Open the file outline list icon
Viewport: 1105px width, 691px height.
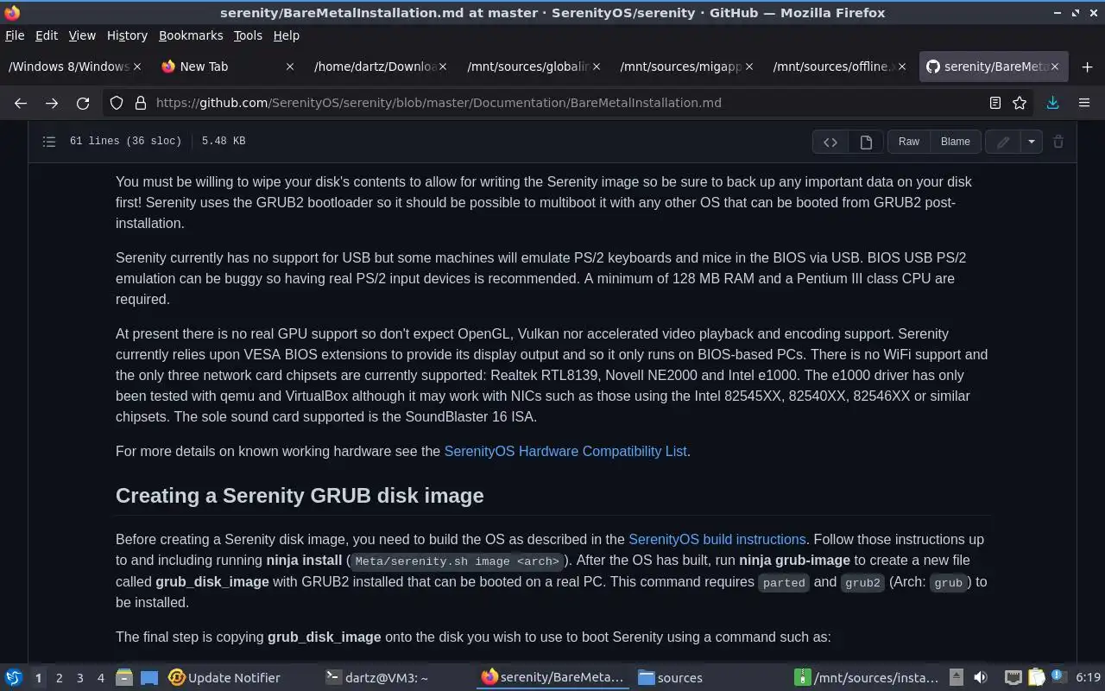click(x=49, y=142)
